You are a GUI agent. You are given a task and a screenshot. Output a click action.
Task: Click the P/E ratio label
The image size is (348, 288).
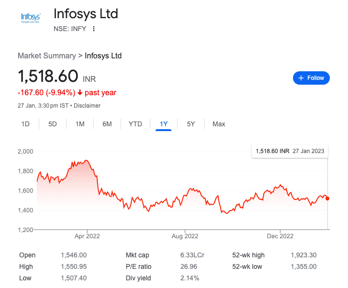point(138,266)
